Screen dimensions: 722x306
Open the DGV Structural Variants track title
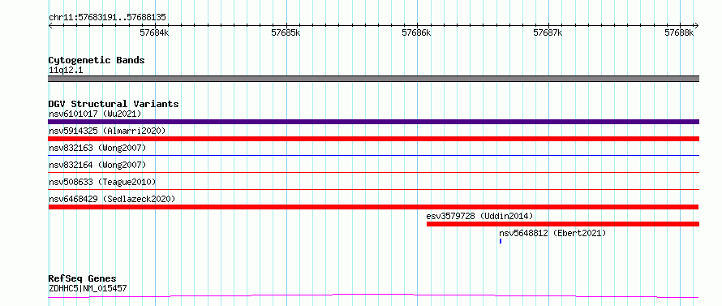pyautogui.click(x=114, y=104)
